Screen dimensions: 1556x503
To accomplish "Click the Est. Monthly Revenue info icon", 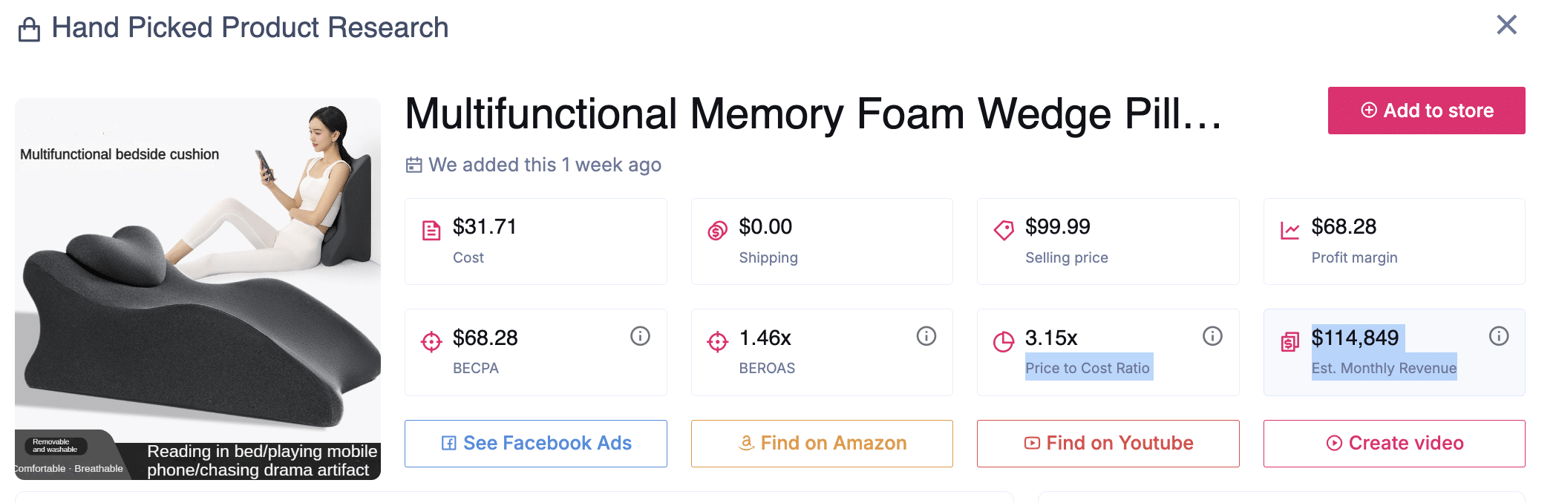I will click(x=1498, y=336).
